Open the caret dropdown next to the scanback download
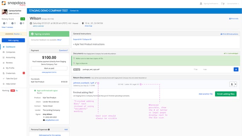The image size is (242, 136). (x=236, y=84)
